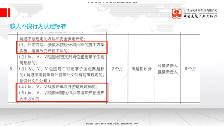Click the calligraphy text 中国建筑工业出版社
The width and height of the screenshot is (224, 126).
click(x=200, y=16)
